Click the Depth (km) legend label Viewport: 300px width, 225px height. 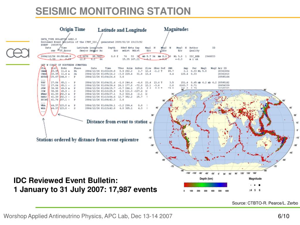click(x=206, y=179)
